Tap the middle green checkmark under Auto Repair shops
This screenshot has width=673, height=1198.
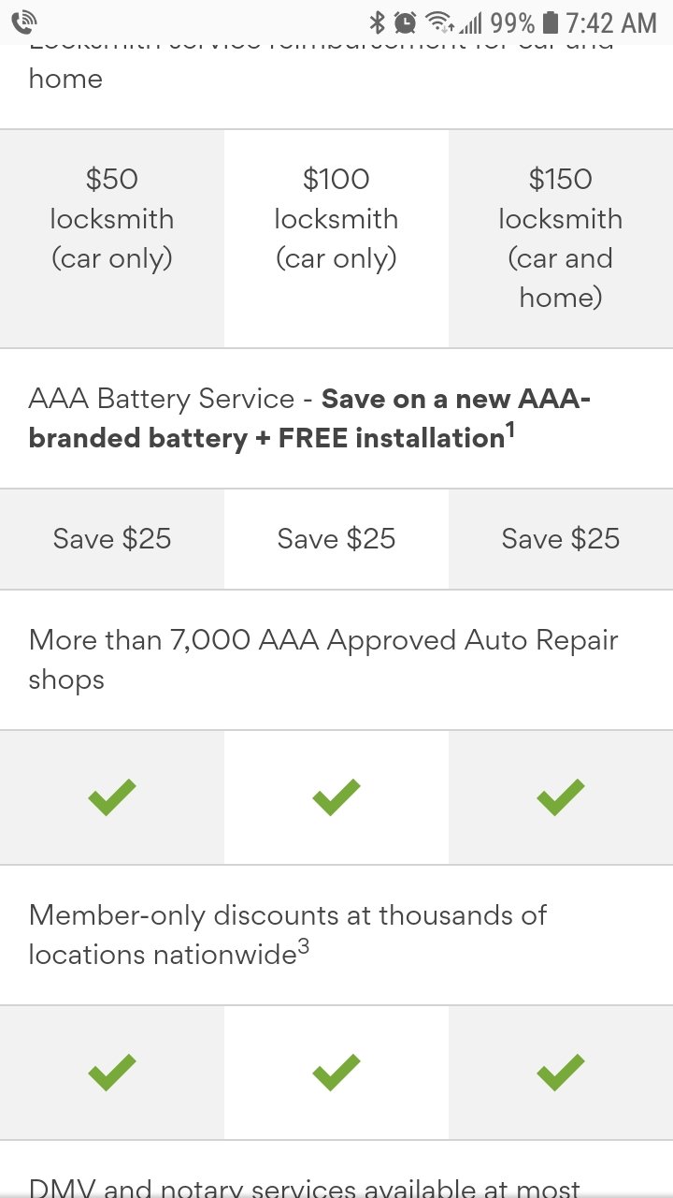pos(336,797)
